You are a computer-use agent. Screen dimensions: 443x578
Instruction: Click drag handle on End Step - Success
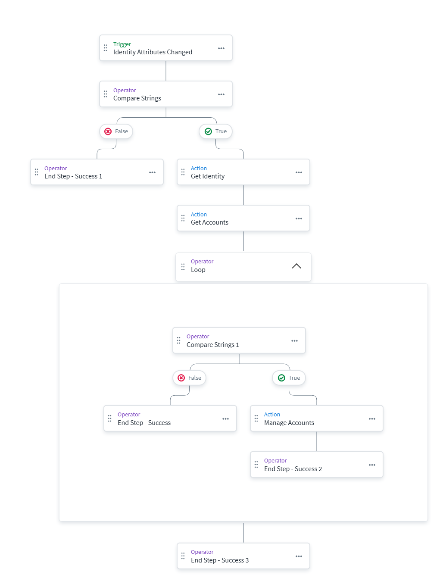point(110,419)
